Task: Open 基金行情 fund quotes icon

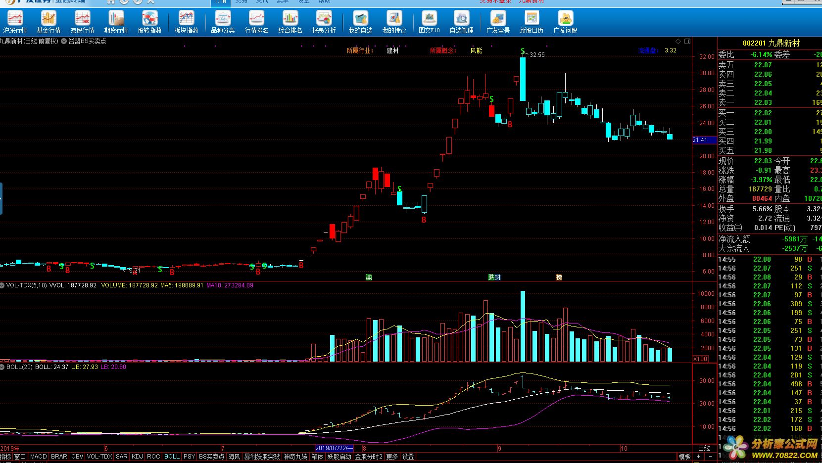Action: click(48, 22)
